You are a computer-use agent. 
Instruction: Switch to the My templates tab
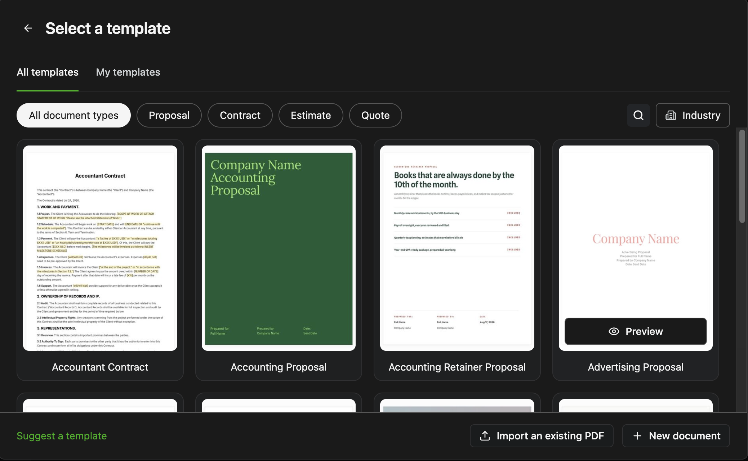point(128,72)
